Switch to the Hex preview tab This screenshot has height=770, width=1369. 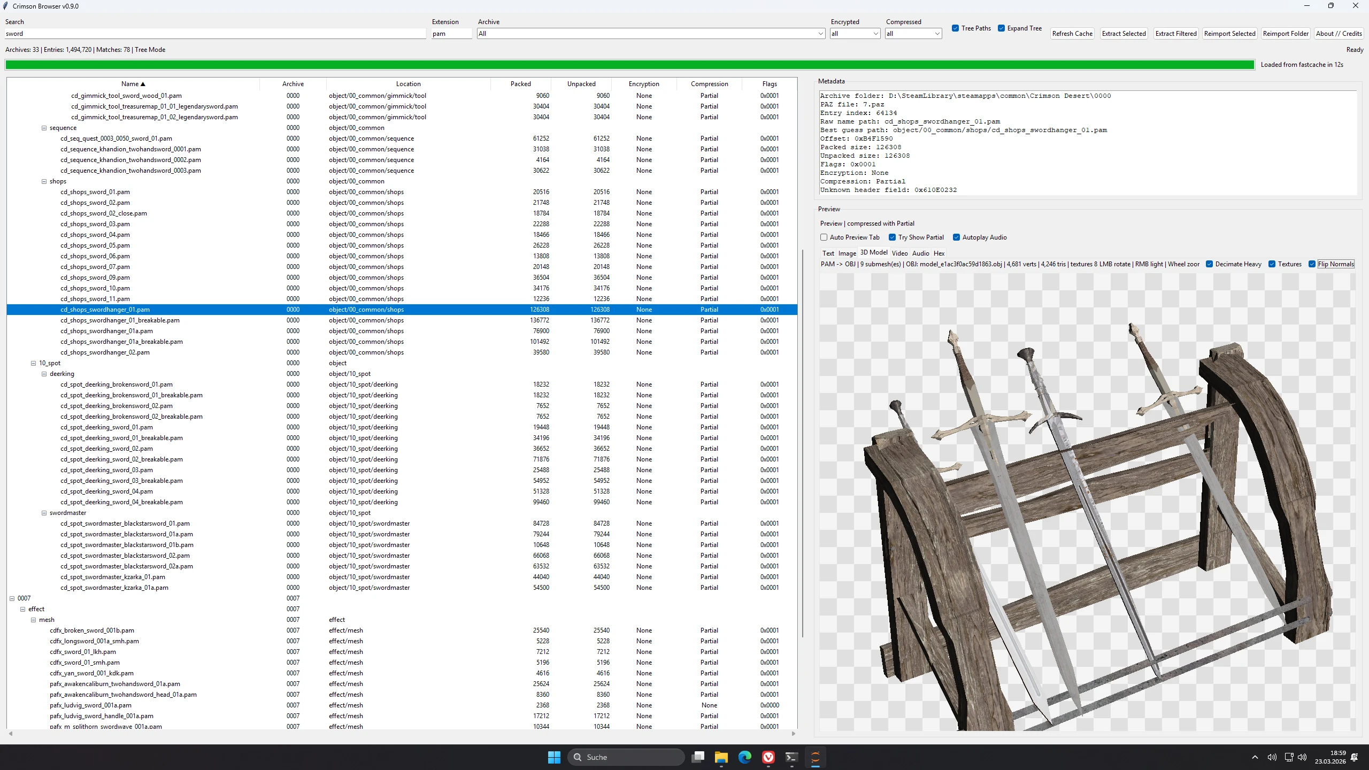pyautogui.click(x=939, y=253)
